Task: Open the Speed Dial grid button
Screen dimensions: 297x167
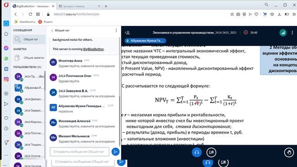Action: 38,14
